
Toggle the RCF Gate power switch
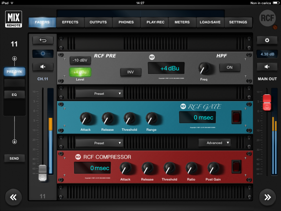(x=236, y=117)
